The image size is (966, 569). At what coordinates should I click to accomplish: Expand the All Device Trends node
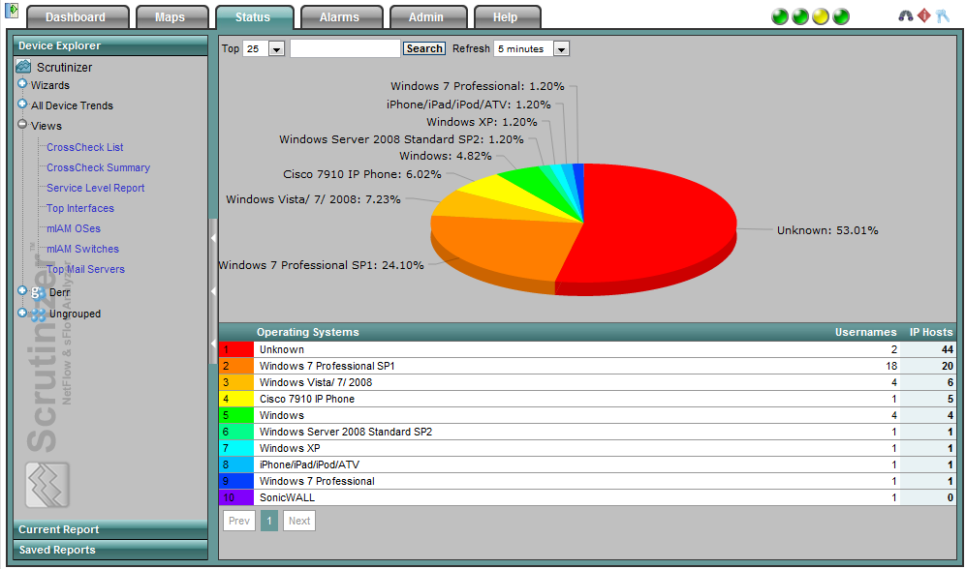(21, 105)
